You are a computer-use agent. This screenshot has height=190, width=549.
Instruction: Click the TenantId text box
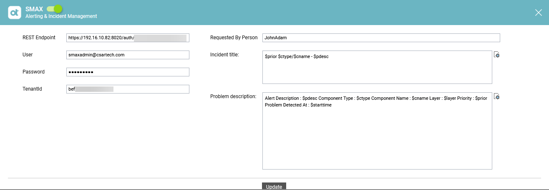tap(128, 89)
